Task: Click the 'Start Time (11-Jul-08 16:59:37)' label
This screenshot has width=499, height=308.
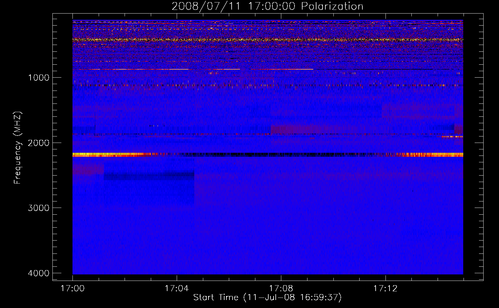Action: point(267,298)
